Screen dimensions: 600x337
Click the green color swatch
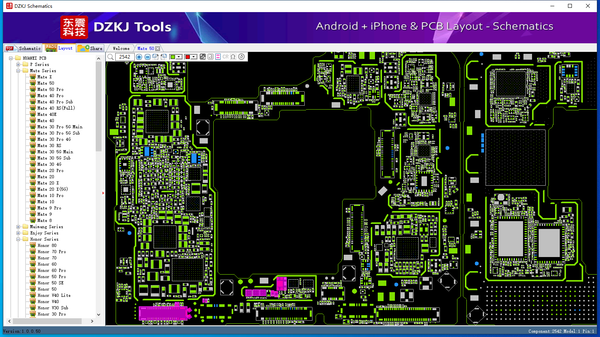pos(173,57)
